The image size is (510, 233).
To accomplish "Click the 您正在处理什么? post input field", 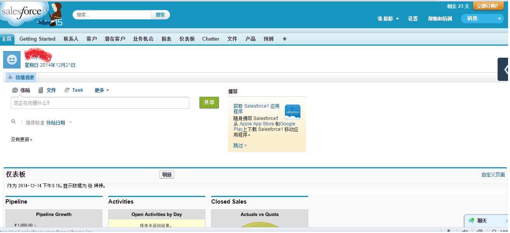I will (x=100, y=103).
